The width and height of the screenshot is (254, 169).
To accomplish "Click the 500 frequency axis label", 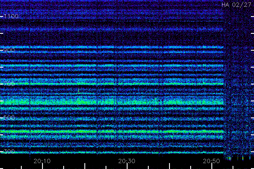I will point(9,117).
